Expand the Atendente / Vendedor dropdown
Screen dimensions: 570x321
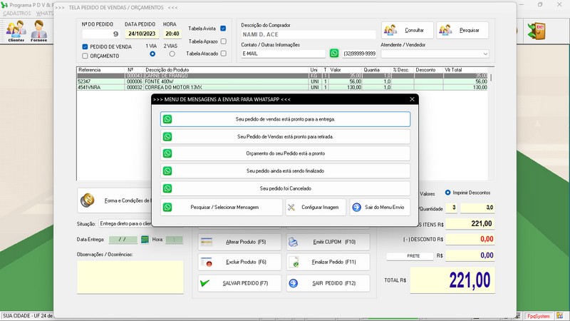click(x=485, y=53)
